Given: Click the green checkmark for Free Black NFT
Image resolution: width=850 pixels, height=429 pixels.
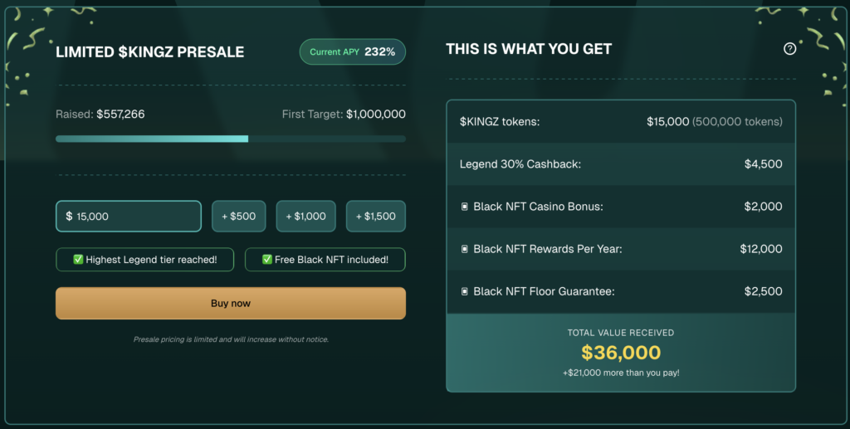Looking at the screenshot, I should [267, 260].
